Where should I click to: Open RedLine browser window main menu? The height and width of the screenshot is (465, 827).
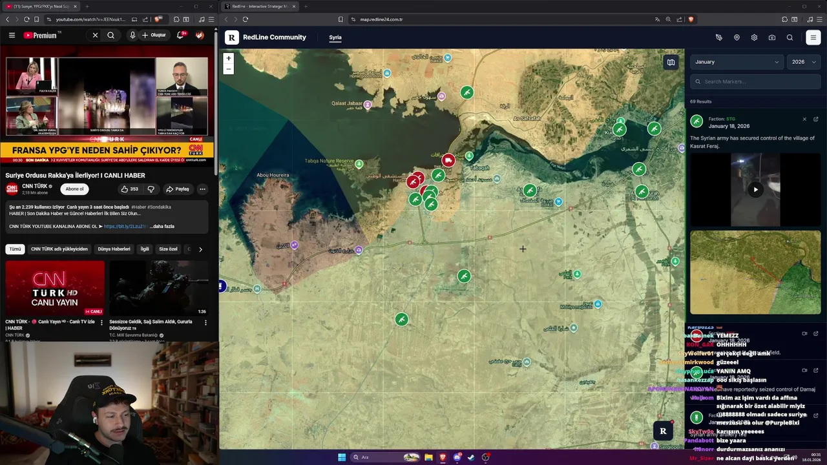pyautogui.click(x=819, y=19)
